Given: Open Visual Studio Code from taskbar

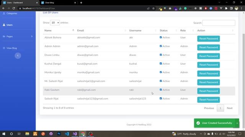Looking at the screenshot, I should (67, 134).
